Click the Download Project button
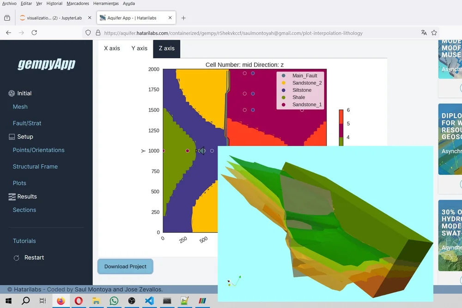The image size is (462, 308). (x=125, y=266)
